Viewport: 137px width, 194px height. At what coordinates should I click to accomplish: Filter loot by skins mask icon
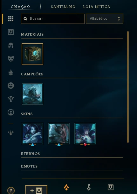click(11, 59)
